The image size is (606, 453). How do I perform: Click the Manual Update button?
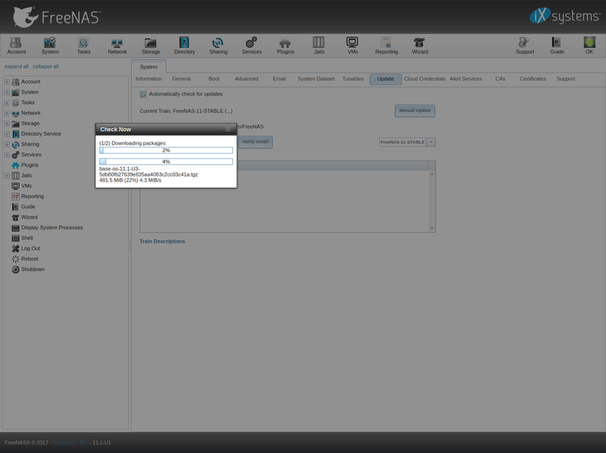[414, 111]
